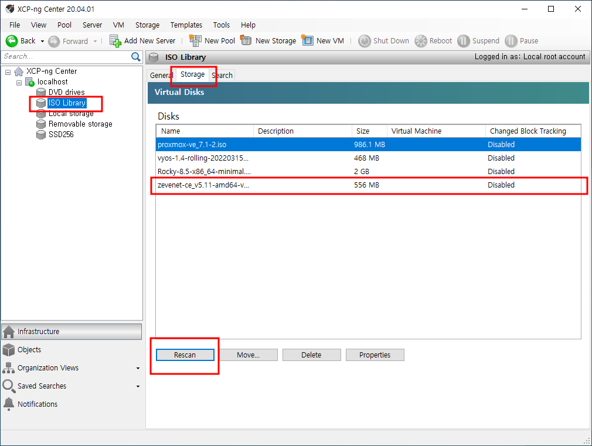The image size is (592, 446).
Task: Sort disks by Size column header
Action: (369, 131)
